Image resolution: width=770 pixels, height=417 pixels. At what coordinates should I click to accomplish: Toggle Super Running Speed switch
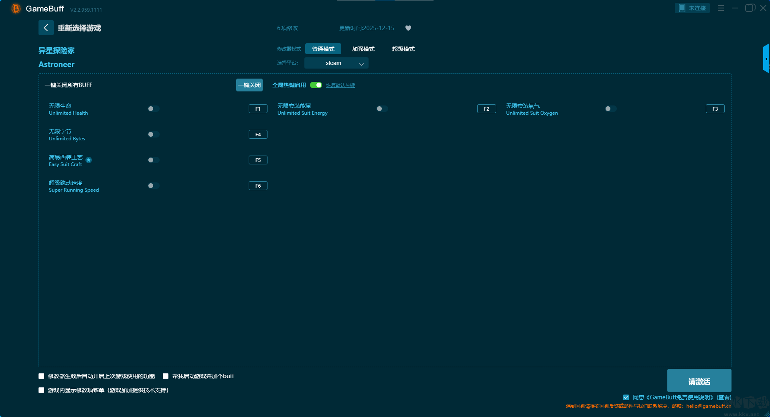click(153, 186)
